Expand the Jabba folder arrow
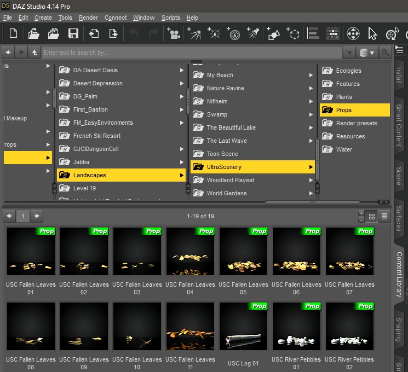Viewport: 408px width, 372px height. click(182, 162)
